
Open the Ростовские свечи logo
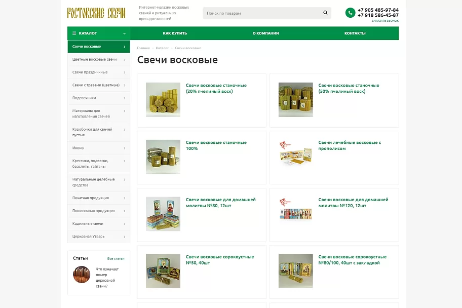[x=96, y=13]
